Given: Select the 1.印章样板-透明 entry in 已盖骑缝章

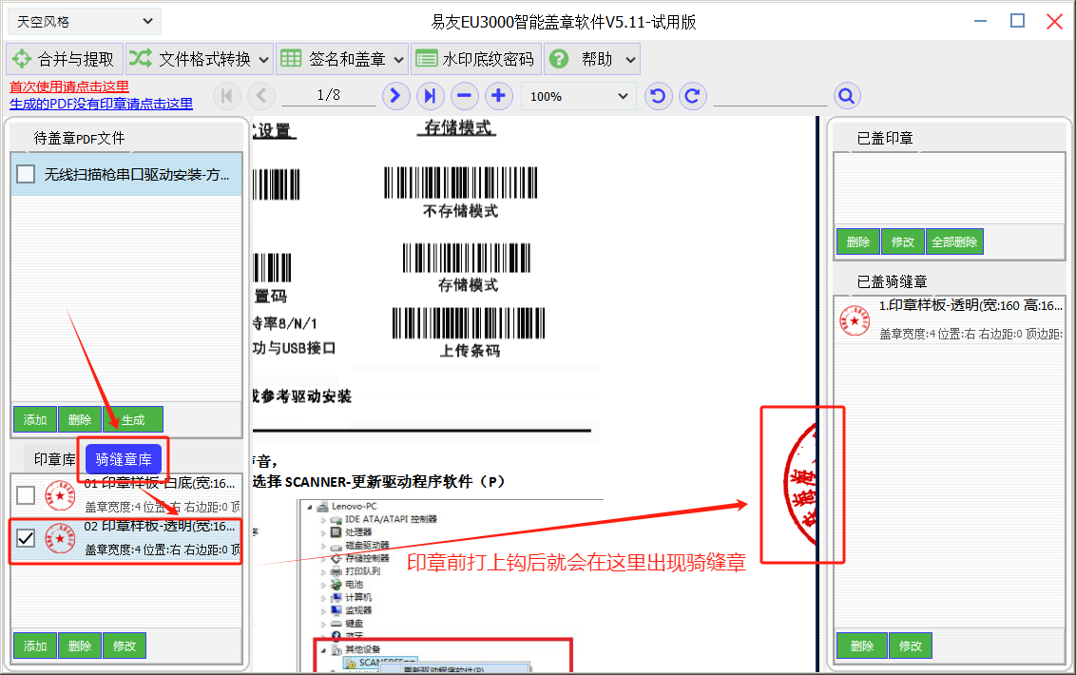Looking at the screenshot, I should pos(950,320).
